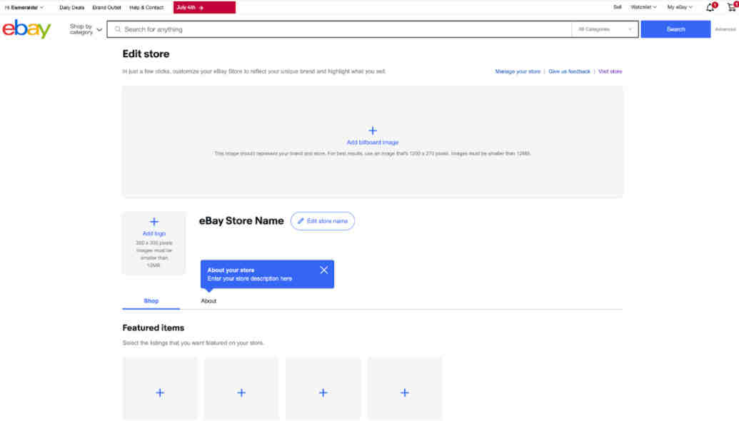Click the red July 4th promo button
This screenshot has height=421, width=739.
click(x=204, y=8)
